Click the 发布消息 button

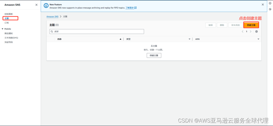[236, 25]
